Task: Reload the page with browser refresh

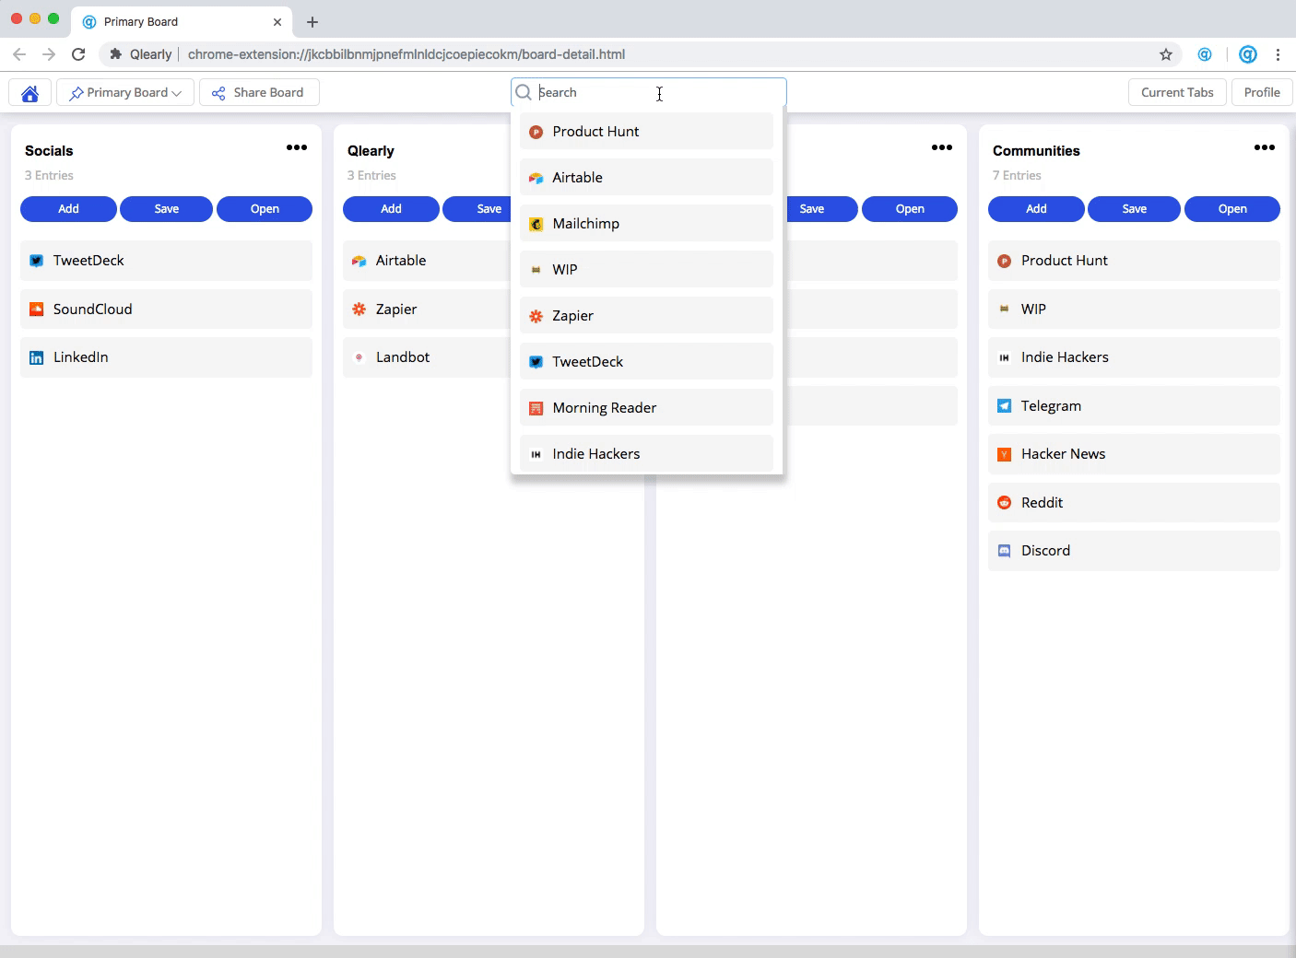Action: coord(78,54)
